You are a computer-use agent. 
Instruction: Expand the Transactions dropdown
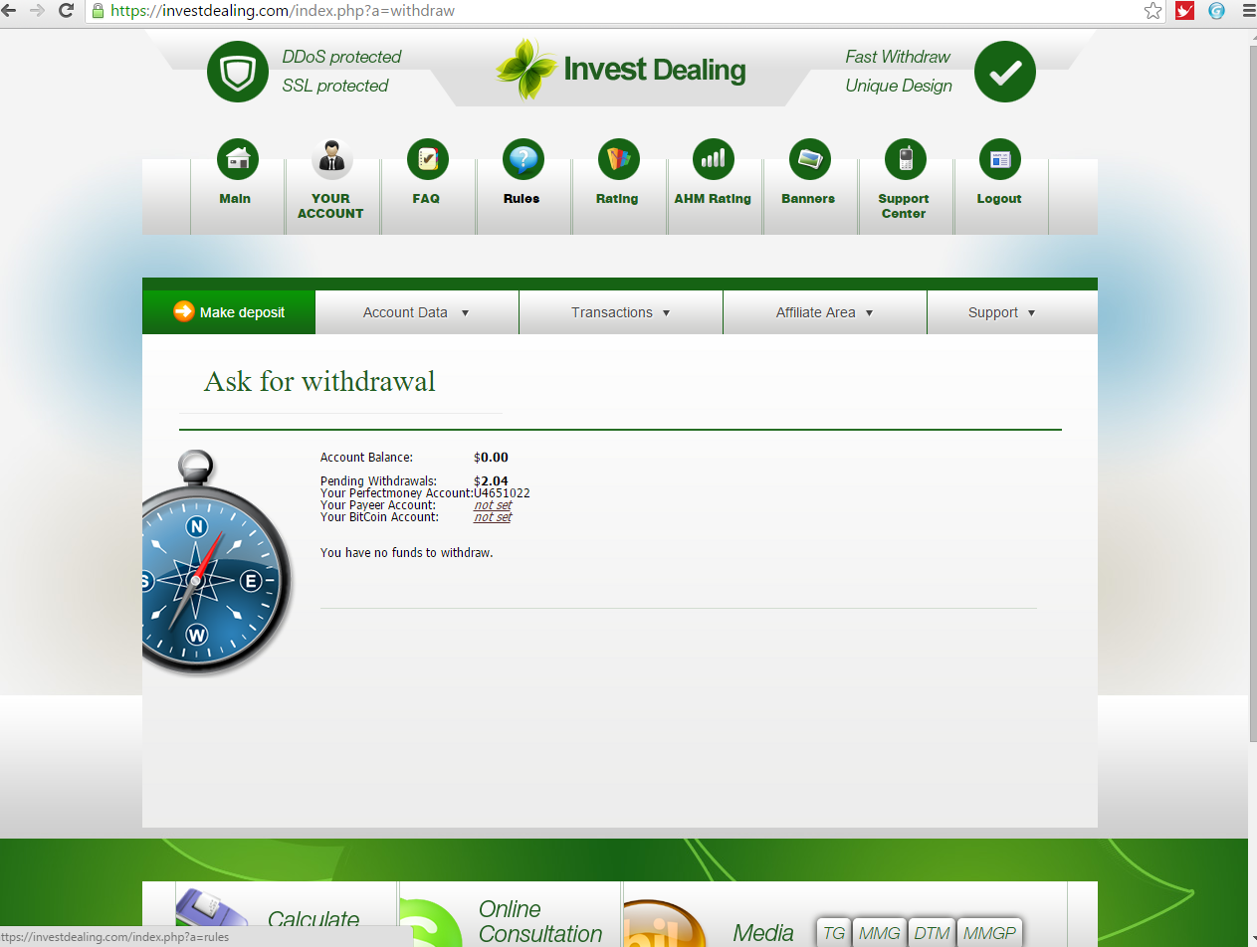click(x=621, y=312)
